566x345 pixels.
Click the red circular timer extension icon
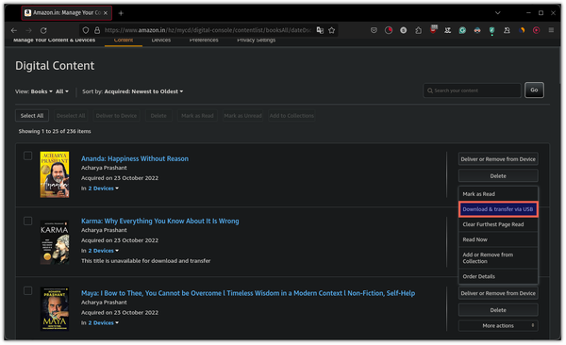coord(389,30)
